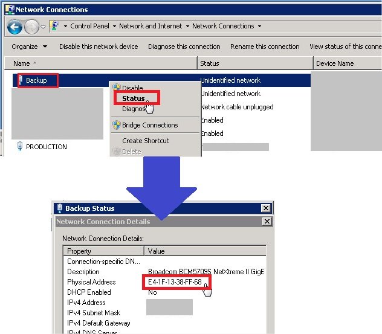Click the Backup network adapter icon
Image resolution: width=382 pixels, height=334 pixels.
point(21,80)
